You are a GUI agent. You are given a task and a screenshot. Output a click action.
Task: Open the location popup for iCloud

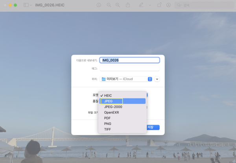point(126,79)
